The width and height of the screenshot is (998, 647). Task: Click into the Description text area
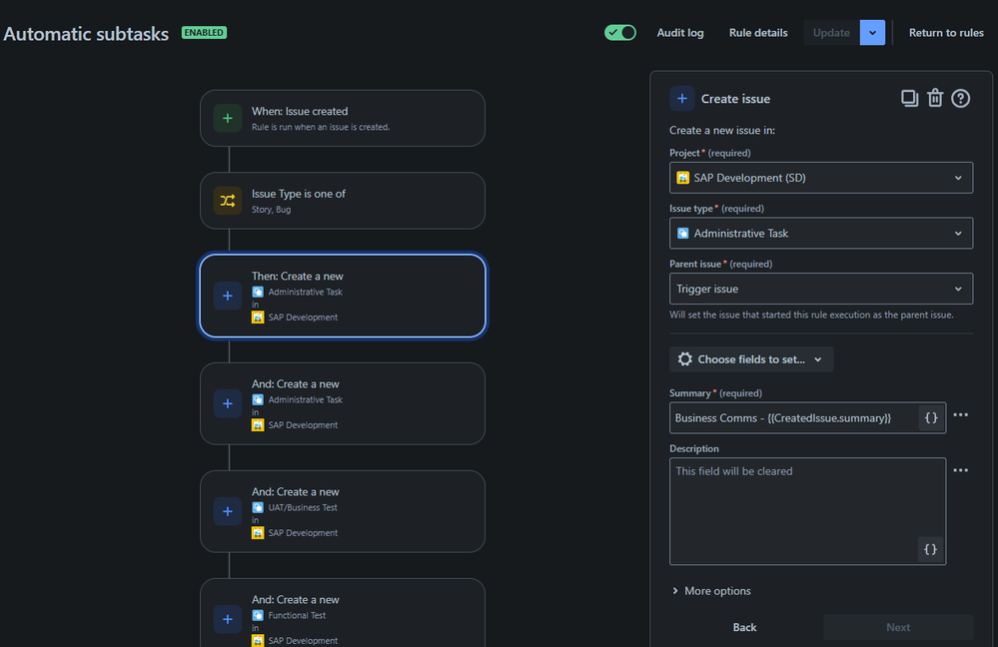tap(807, 511)
